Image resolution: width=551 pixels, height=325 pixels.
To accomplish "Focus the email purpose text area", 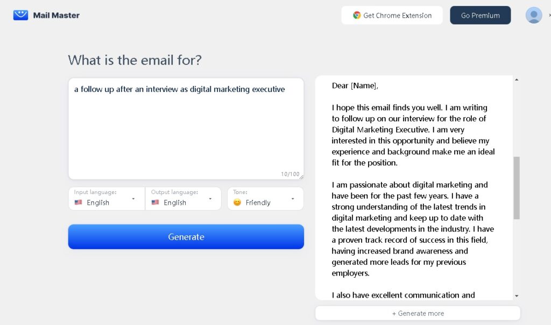I will [186, 129].
